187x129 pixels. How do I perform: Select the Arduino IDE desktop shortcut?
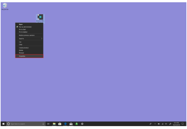point(40,18)
